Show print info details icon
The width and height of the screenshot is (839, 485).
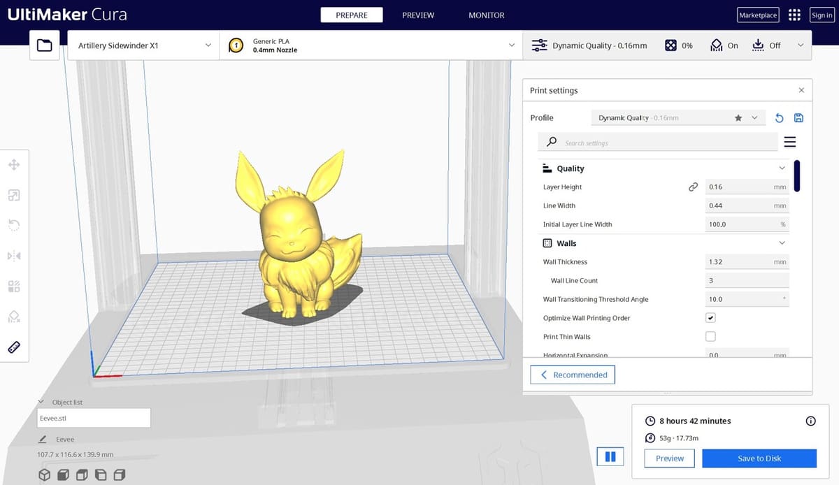click(x=811, y=421)
